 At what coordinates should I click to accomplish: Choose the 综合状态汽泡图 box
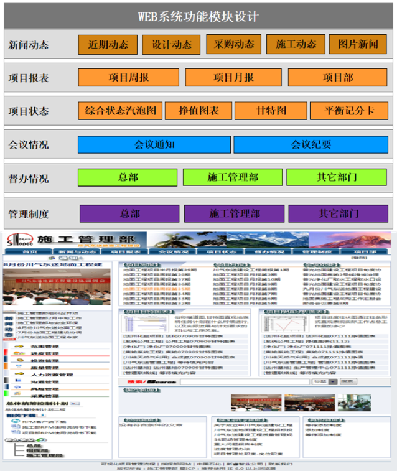pos(120,111)
